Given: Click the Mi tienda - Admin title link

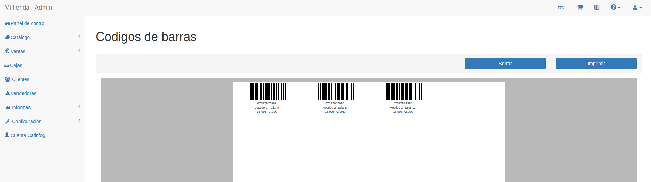Looking at the screenshot, I should 28,8.
